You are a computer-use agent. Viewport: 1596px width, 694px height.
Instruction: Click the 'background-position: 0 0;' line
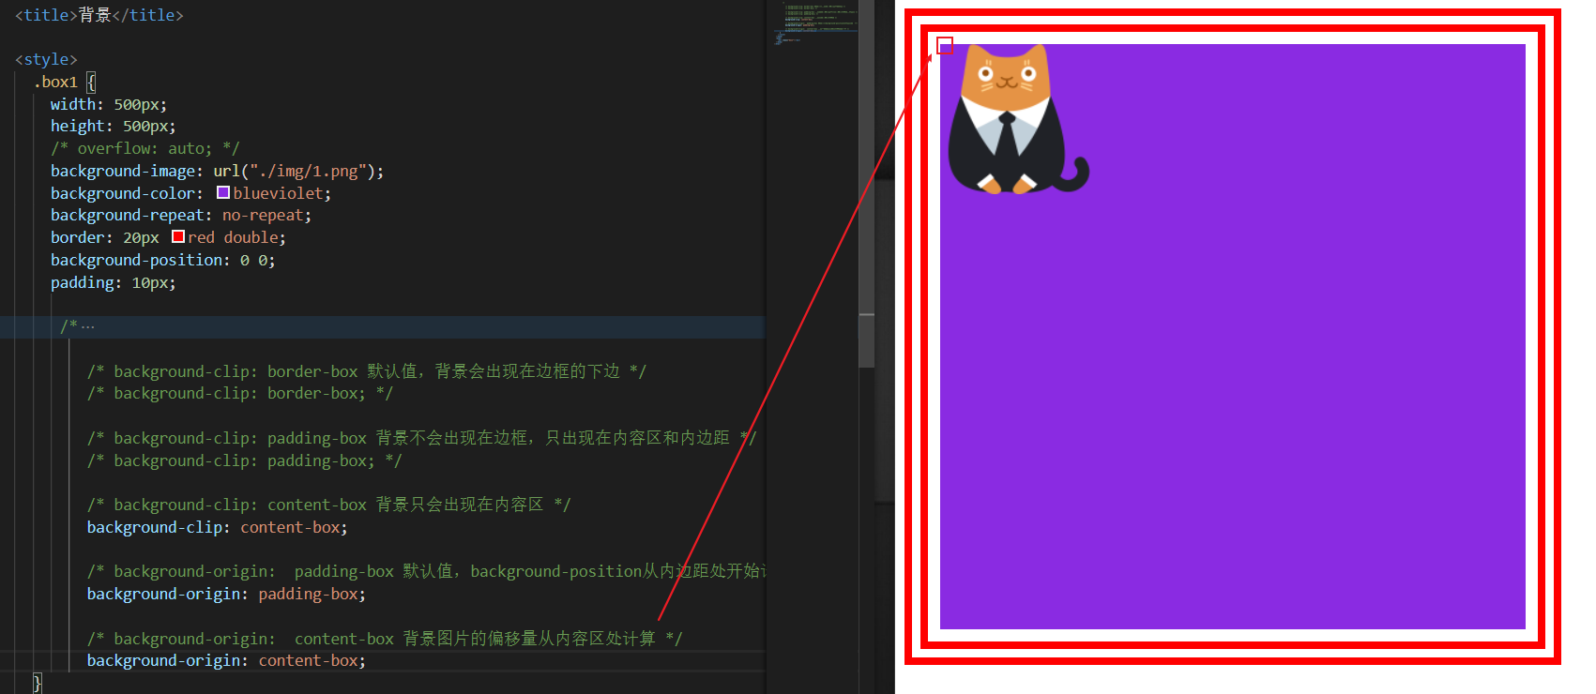(162, 260)
